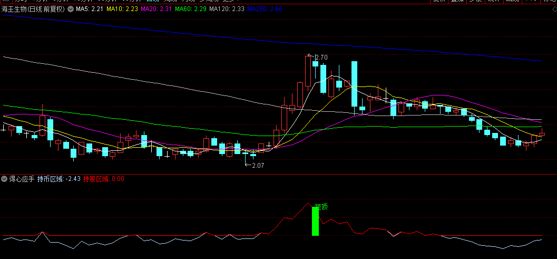The width and height of the screenshot is (557, 259).
Task: Click the 得心应手 indicator name
Action: (22, 179)
